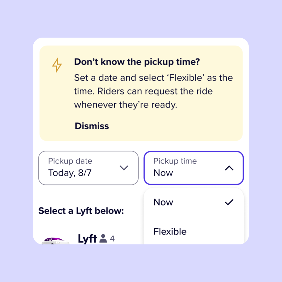Click the Lyft car image
The image size is (282, 282).
56,241
